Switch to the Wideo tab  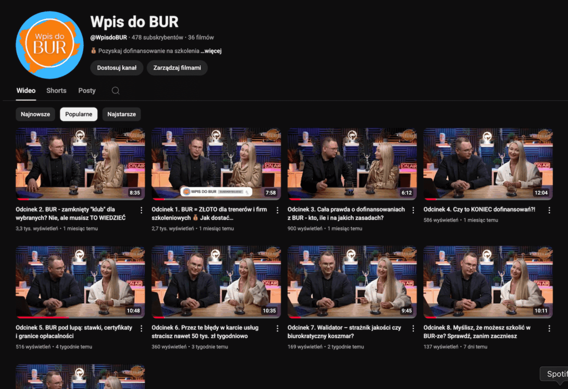pyautogui.click(x=26, y=91)
